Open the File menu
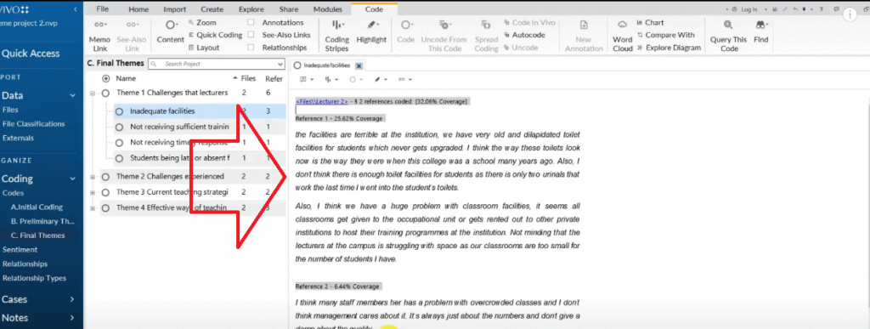 [x=102, y=9]
